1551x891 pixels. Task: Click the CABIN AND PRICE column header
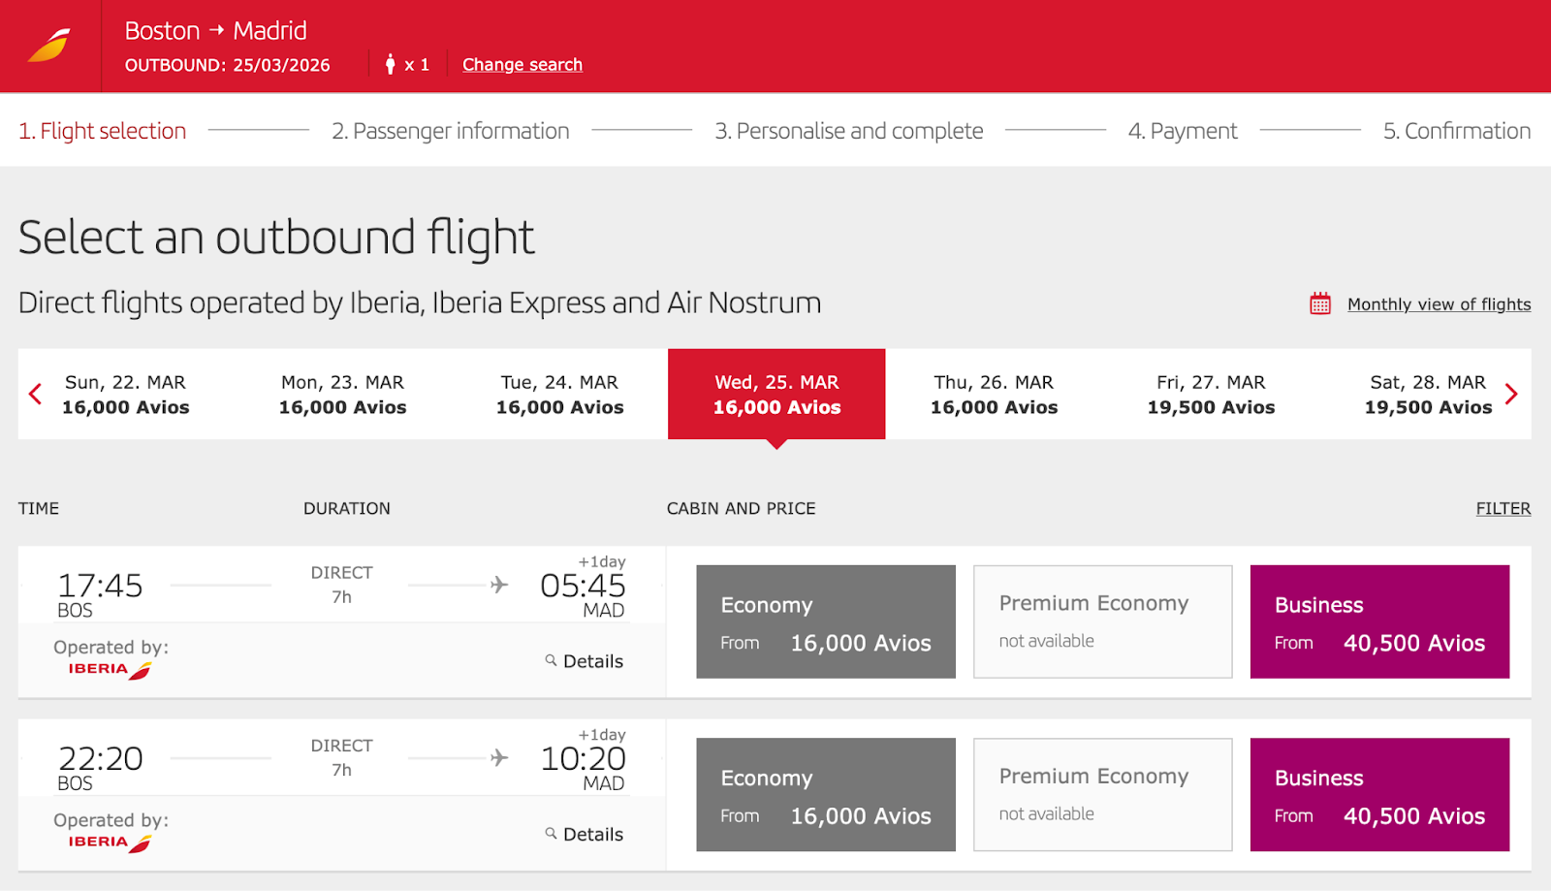[x=741, y=508]
